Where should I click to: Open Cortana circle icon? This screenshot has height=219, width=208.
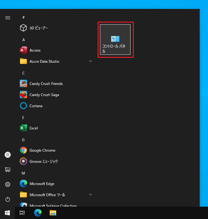click(23, 106)
